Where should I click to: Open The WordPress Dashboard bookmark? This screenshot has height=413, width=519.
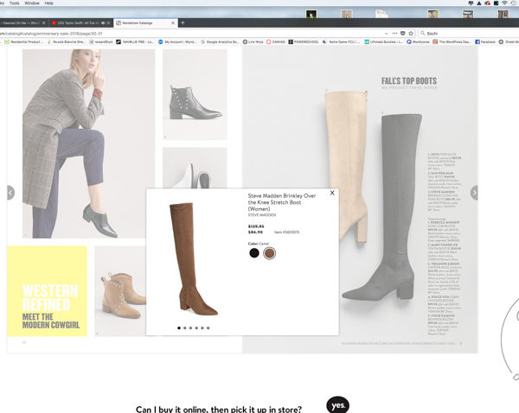point(452,42)
